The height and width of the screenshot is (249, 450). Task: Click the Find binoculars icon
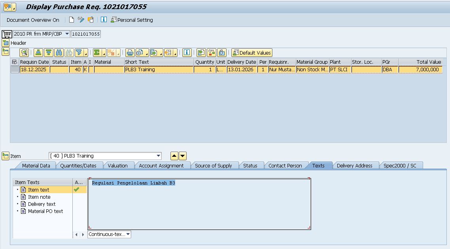[x=59, y=53]
